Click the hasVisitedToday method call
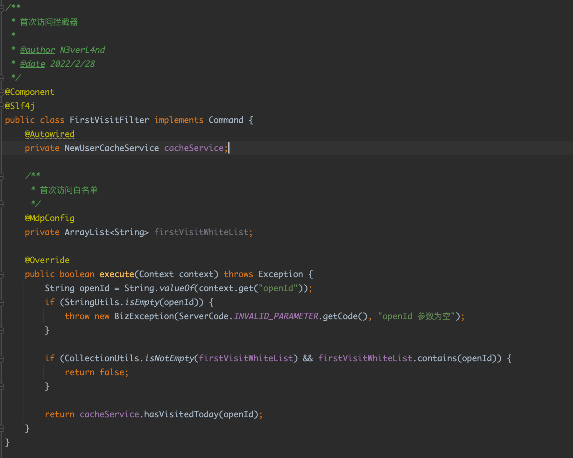 [181, 414]
